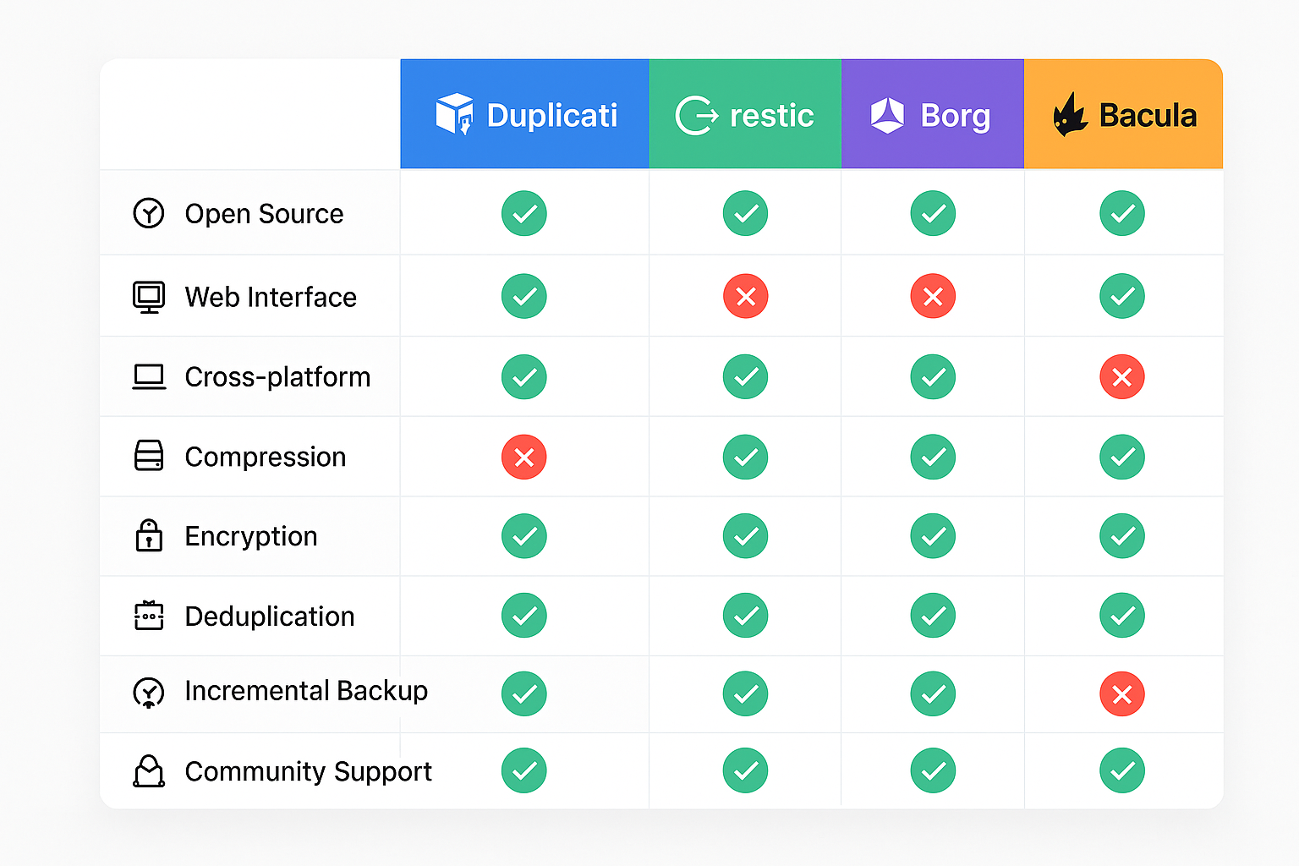The image size is (1299, 866).
Task: Click Borg's Deduplication checkmark
Action: [x=933, y=616]
